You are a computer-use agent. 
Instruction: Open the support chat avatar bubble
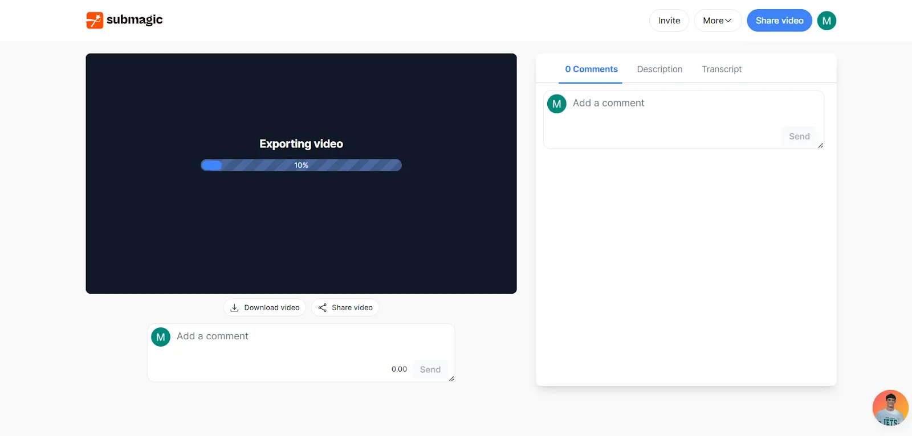[890, 408]
